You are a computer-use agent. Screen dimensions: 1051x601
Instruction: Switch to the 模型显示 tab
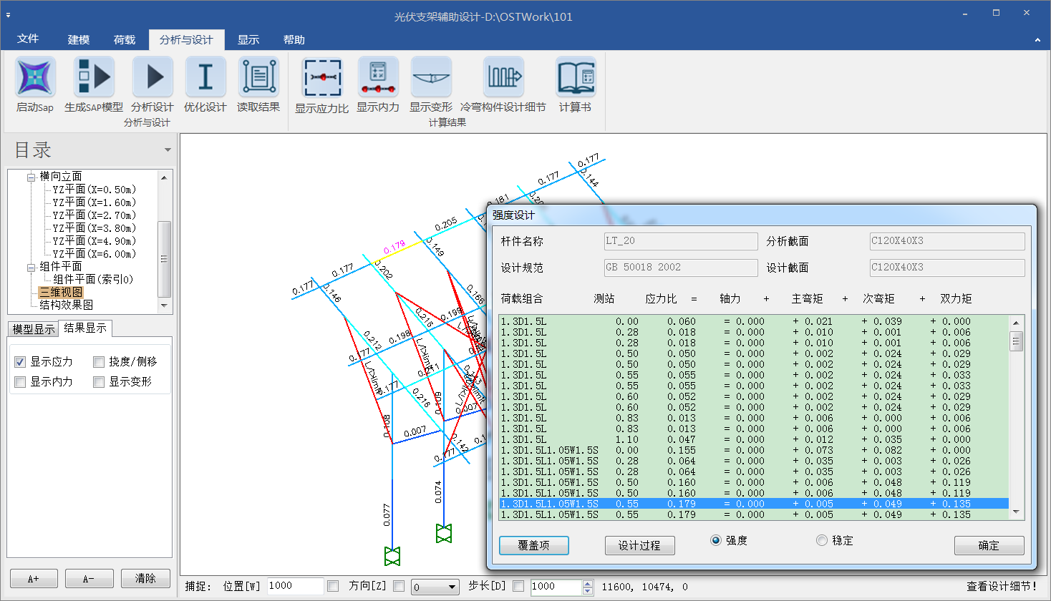pyautogui.click(x=34, y=329)
